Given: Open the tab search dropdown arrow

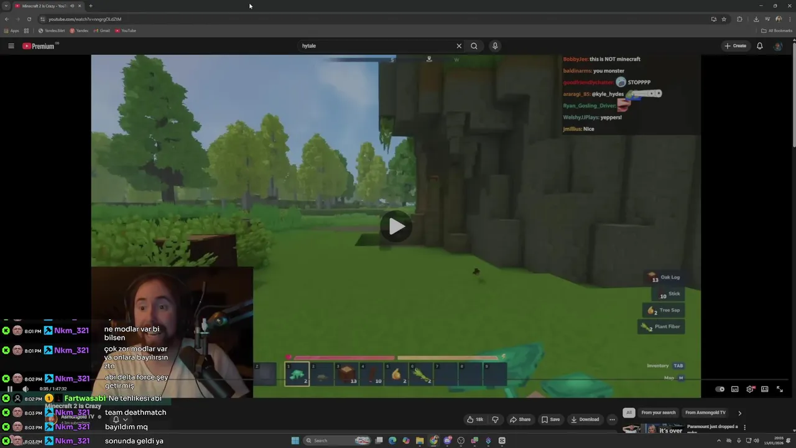Looking at the screenshot, I should pyautogui.click(x=6, y=6).
